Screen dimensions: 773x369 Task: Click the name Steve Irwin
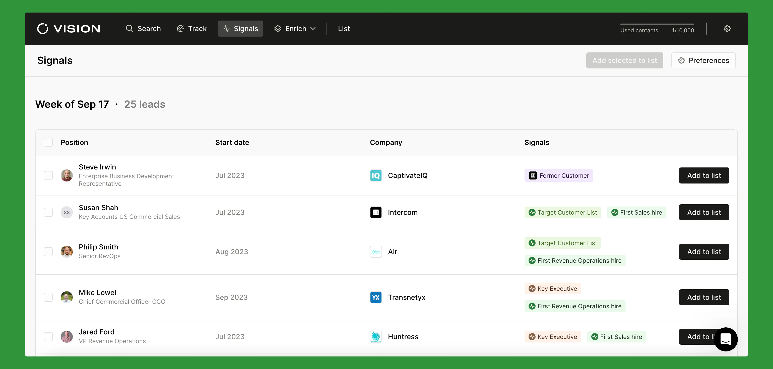coord(97,167)
